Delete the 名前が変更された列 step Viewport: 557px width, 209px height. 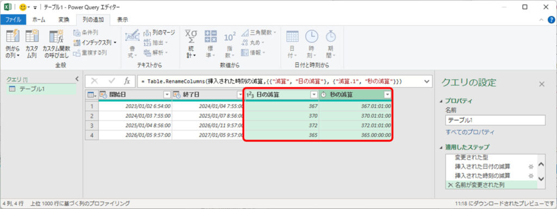(x=450, y=185)
